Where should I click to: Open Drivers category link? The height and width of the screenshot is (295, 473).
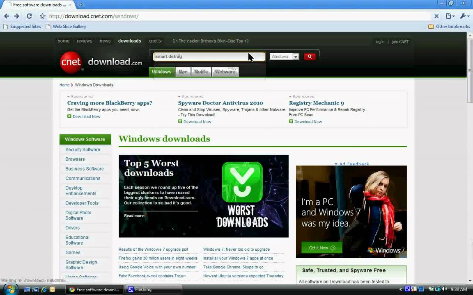tap(72, 228)
